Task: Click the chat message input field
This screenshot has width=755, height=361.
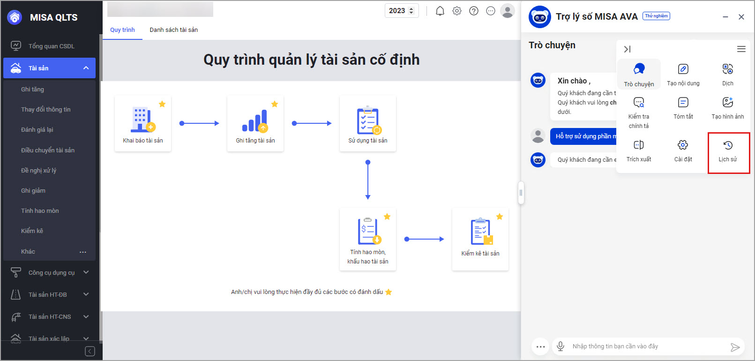Action: [649, 346]
